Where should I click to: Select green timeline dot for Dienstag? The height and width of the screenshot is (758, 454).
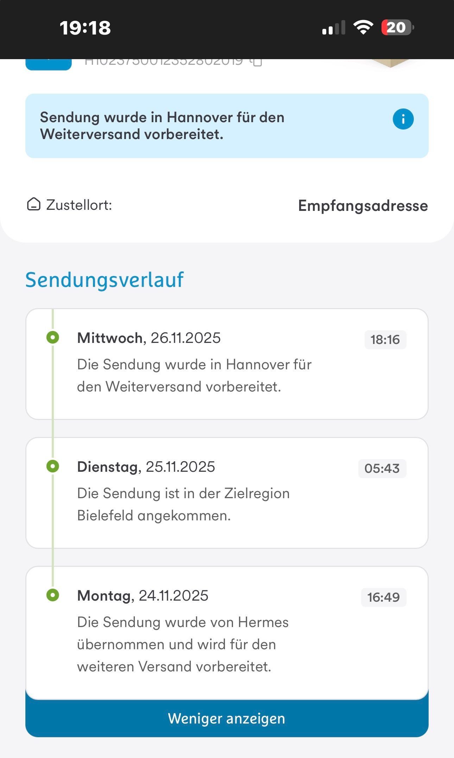pos(53,466)
